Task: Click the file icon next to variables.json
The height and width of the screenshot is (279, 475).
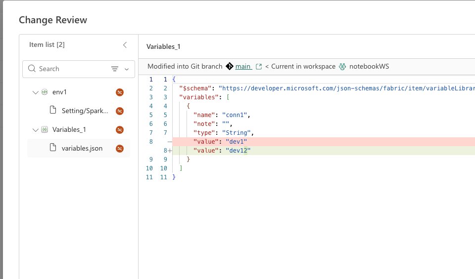Action: (x=53, y=148)
